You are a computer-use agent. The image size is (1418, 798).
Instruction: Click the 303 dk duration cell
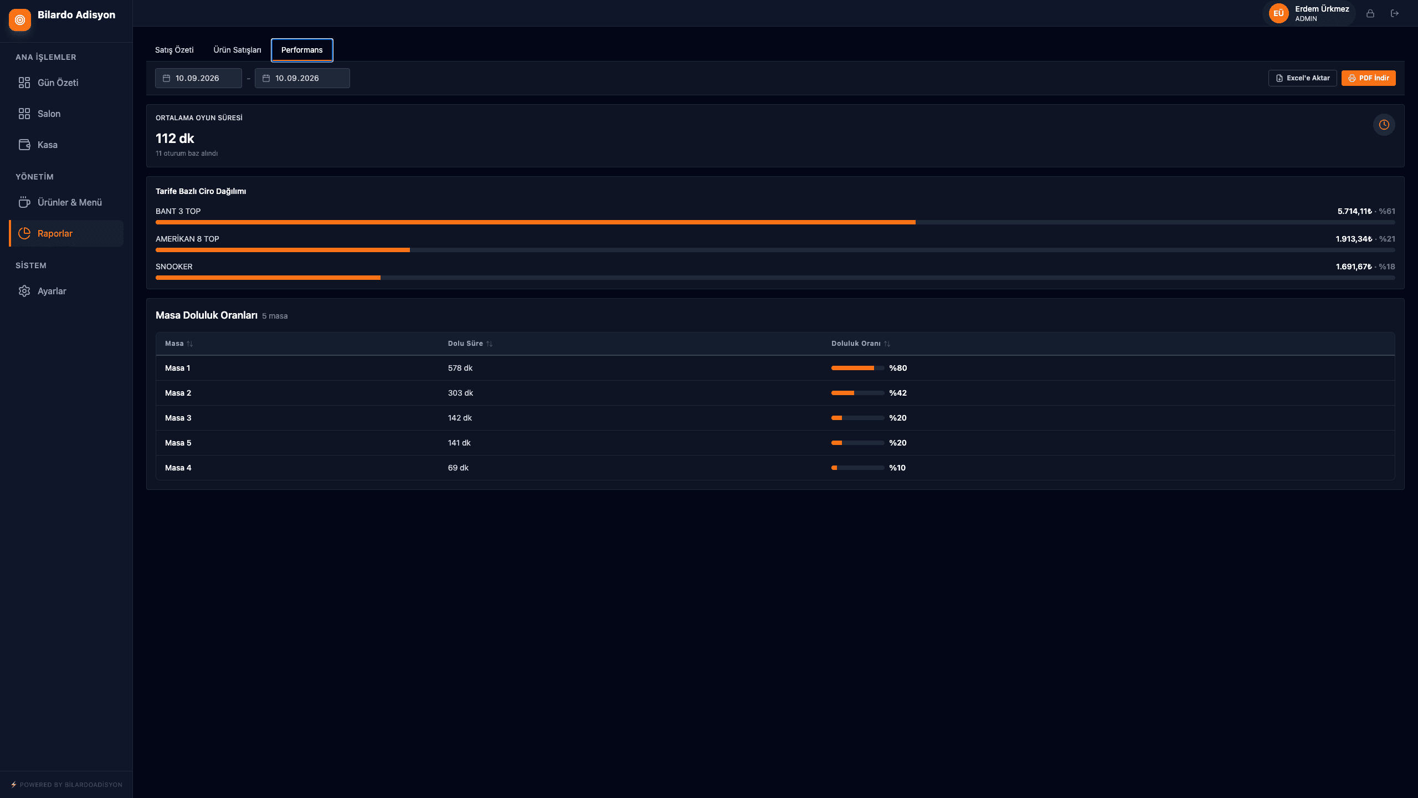click(460, 393)
